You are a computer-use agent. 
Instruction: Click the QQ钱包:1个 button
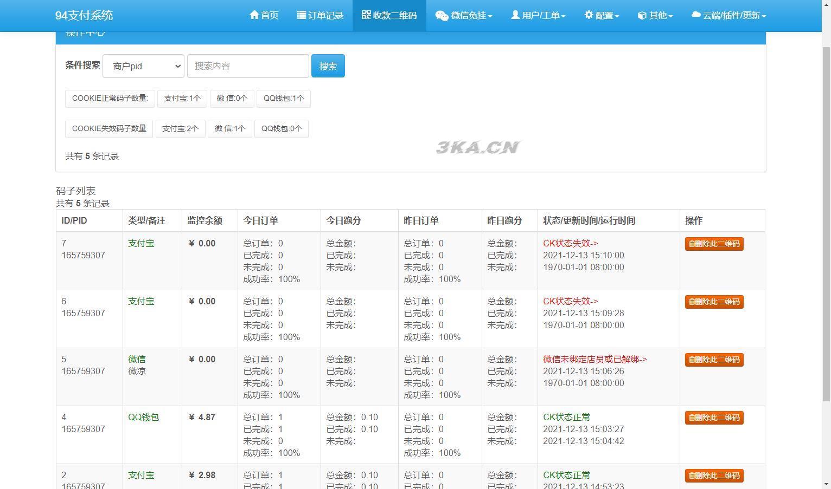284,99
